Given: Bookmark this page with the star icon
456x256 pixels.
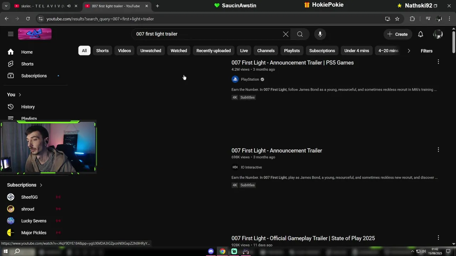Looking at the screenshot, I should point(397,19).
